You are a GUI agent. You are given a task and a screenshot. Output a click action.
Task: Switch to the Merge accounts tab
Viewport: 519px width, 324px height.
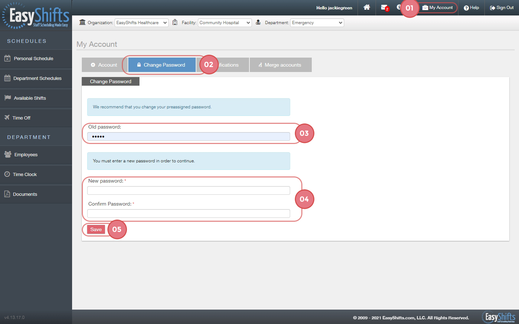280,65
